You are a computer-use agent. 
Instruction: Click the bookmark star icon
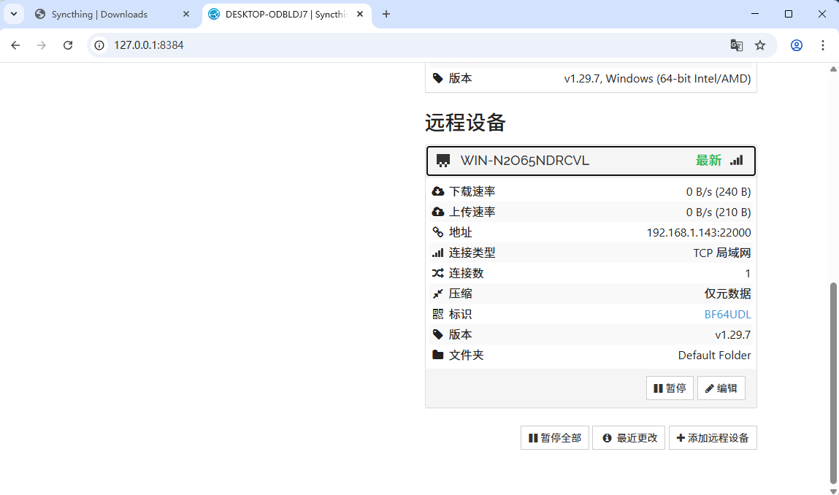tap(760, 45)
